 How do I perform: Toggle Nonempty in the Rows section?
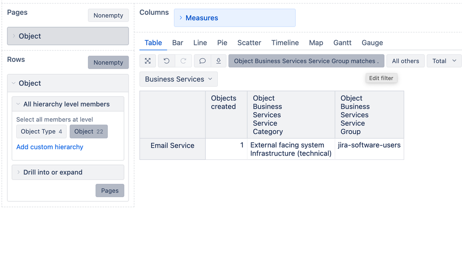(x=108, y=62)
